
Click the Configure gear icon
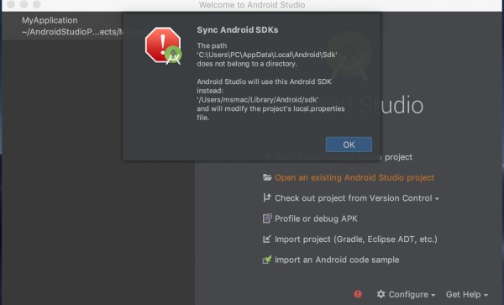click(381, 294)
